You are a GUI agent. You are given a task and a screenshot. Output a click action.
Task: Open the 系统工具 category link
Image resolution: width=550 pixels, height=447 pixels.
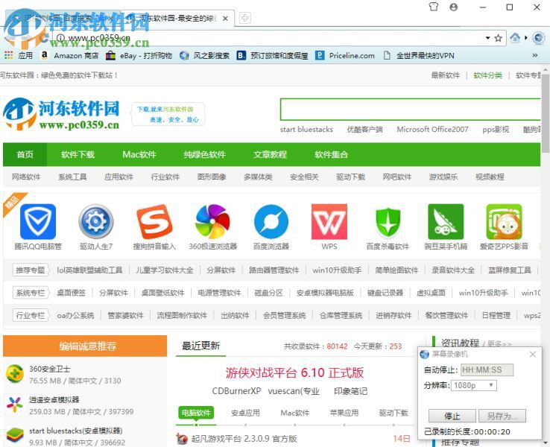(72, 177)
